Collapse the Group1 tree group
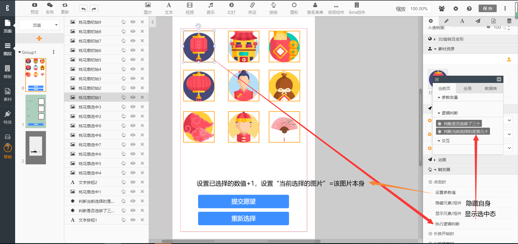The height and width of the screenshot is (244, 518). tap(20, 52)
